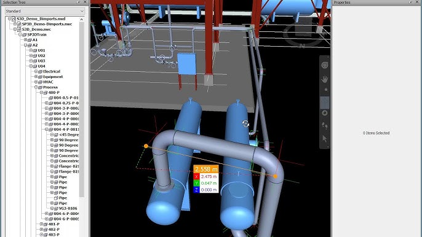Select the Pan hand tool
422x237 pixels.
(325, 79)
